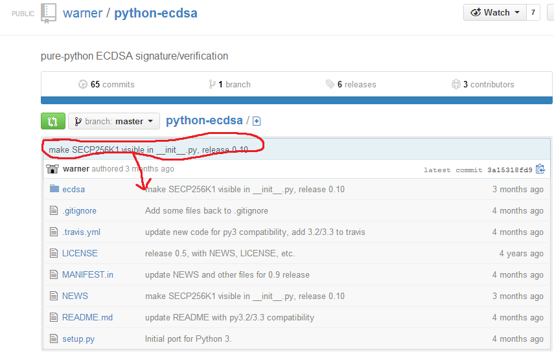Click the README.md file icon
This screenshot has height=356, width=554.
click(x=54, y=317)
